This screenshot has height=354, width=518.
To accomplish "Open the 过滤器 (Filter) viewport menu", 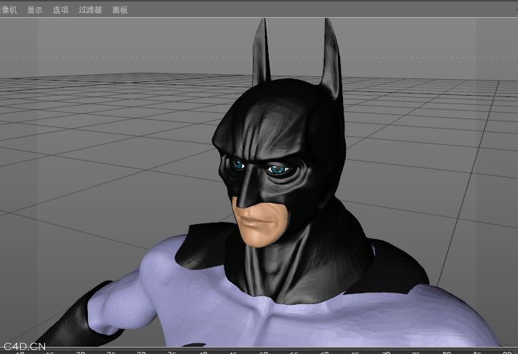I will (x=90, y=10).
